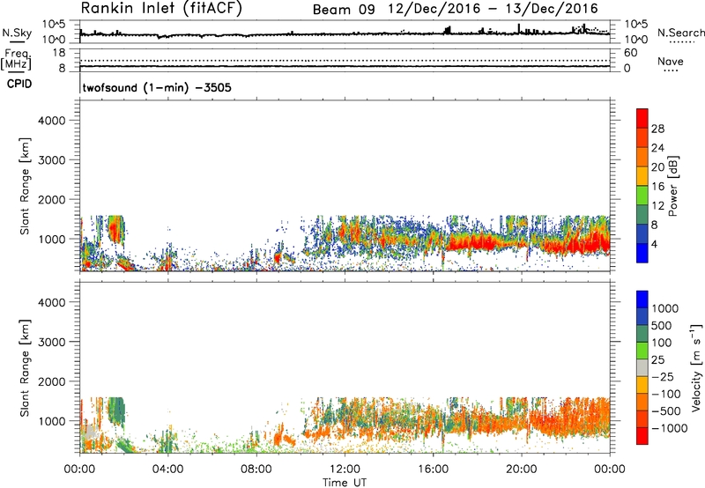The height and width of the screenshot is (488, 705).
Task: Click the '08:00' tick on the time axis
Action: (256, 470)
